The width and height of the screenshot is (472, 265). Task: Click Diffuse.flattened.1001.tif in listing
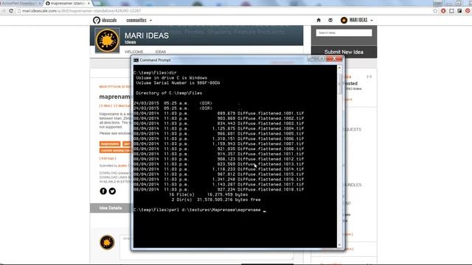271,113
